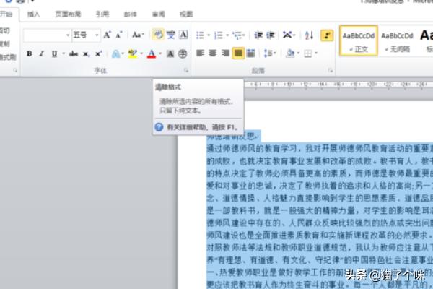Click the Align Text Left icon

(x=200, y=53)
